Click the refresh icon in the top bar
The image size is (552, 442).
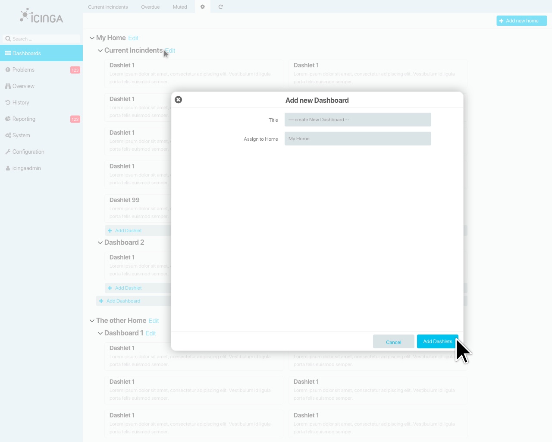point(220,7)
